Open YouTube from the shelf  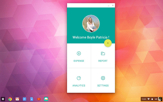tap(39, 99)
